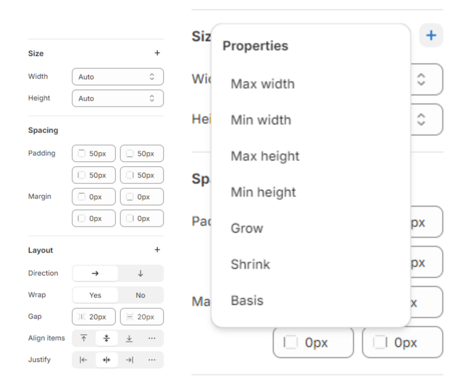Open the Height Auto dropdown

click(118, 98)
